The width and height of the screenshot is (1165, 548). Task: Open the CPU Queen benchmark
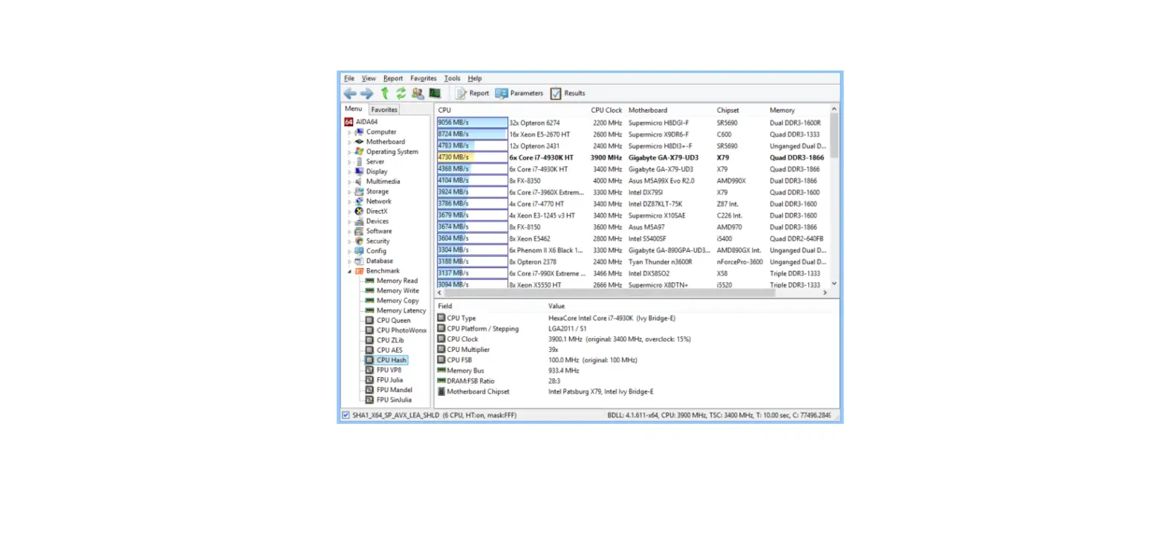(393, 320)
